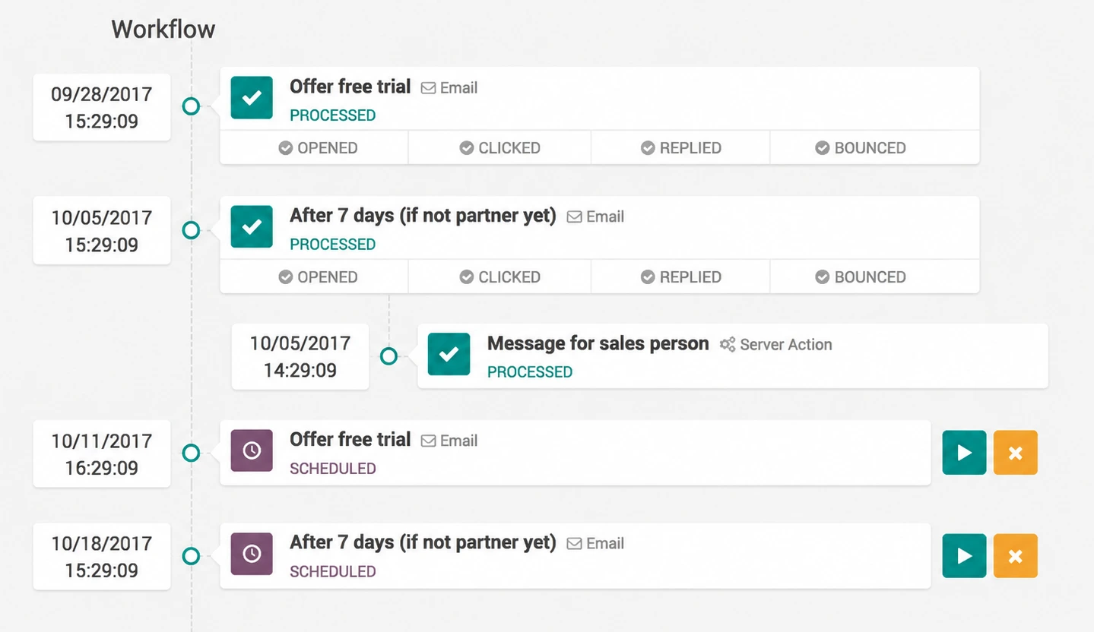1094x632 pixels.
Task: Click envelope icon on scheduled Offer free trial
Action: [x=429, y=441]
